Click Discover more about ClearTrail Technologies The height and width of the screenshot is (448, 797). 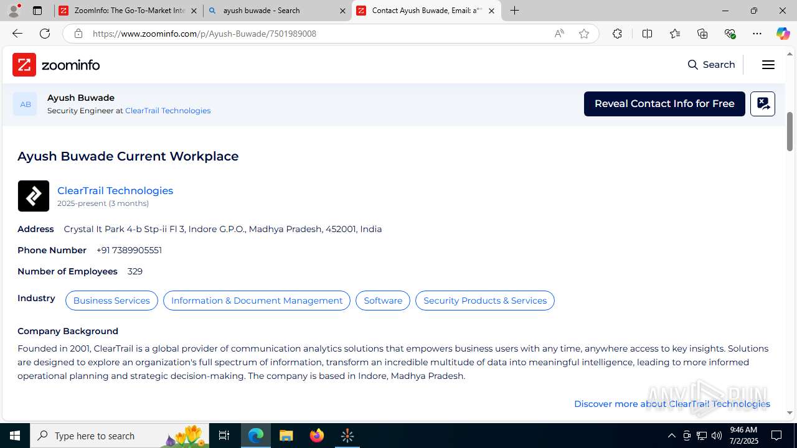pos(672,404)
